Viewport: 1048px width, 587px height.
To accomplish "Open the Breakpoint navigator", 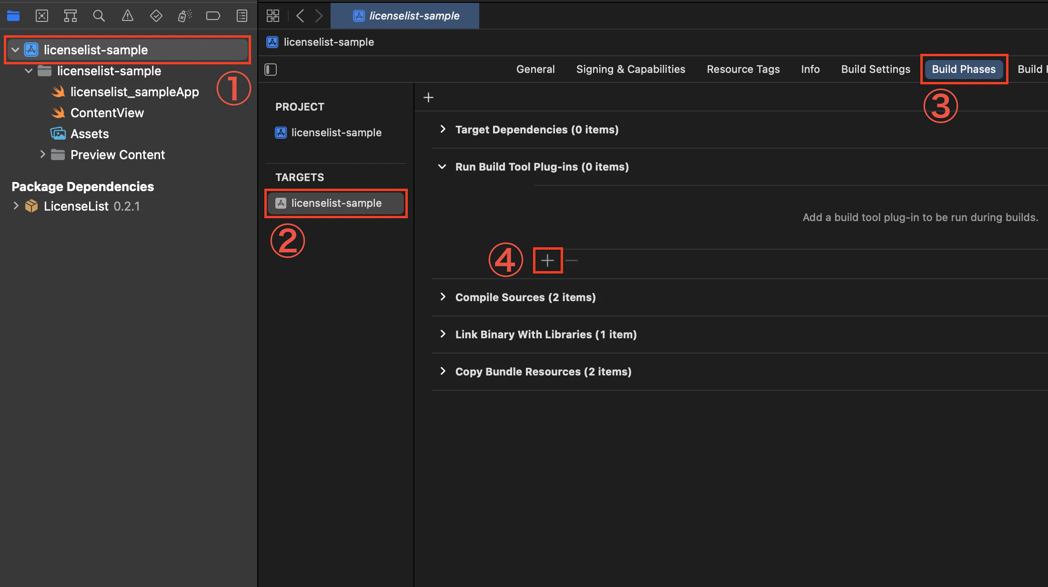I will (213, 16).
